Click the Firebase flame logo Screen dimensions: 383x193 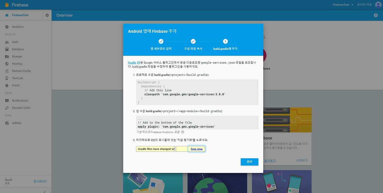(x=7, y=5)
